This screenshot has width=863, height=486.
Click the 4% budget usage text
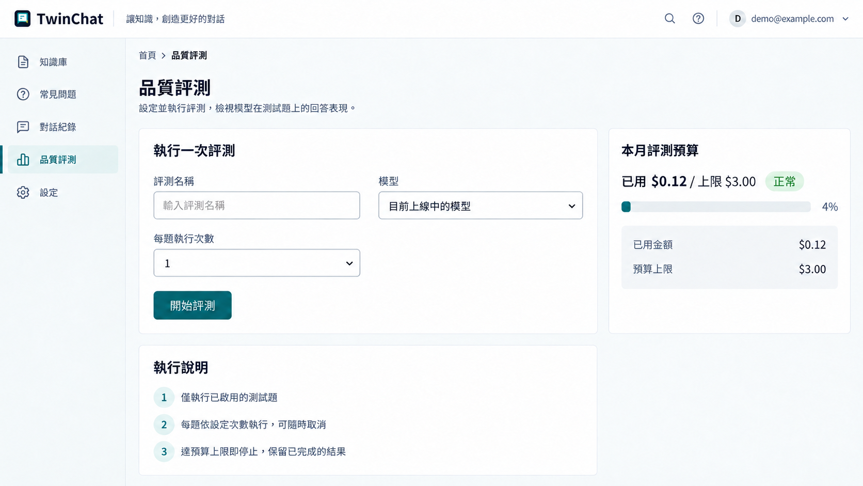(x=830, y=207)
